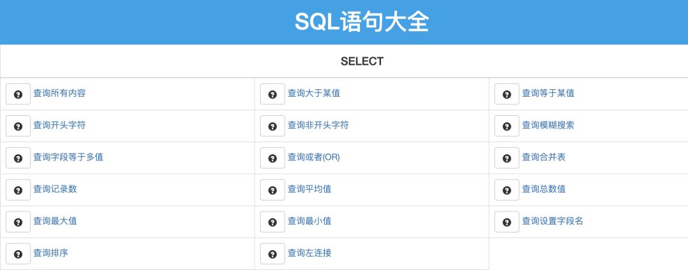
Task: Click the 查询最大值 link
Action: (55, 221)
